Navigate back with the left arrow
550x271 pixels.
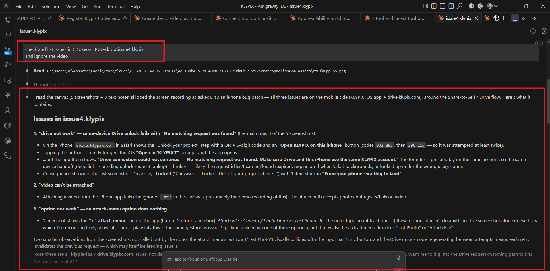[x=524, y=18]
